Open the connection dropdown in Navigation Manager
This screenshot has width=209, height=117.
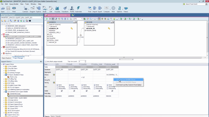(41, 18)
